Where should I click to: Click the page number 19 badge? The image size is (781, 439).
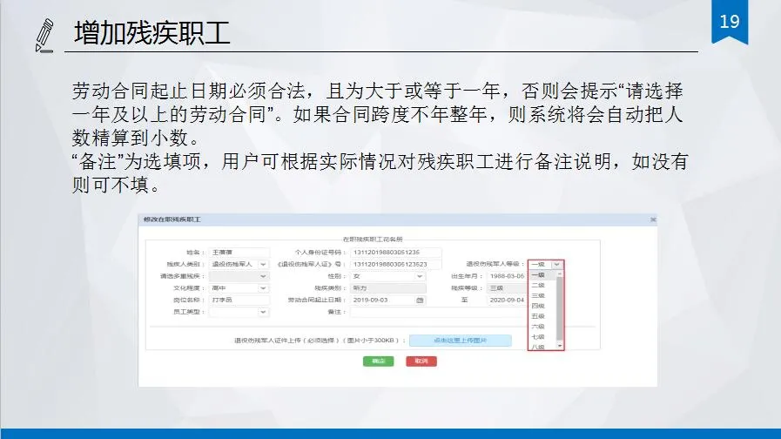pos(729,21)
